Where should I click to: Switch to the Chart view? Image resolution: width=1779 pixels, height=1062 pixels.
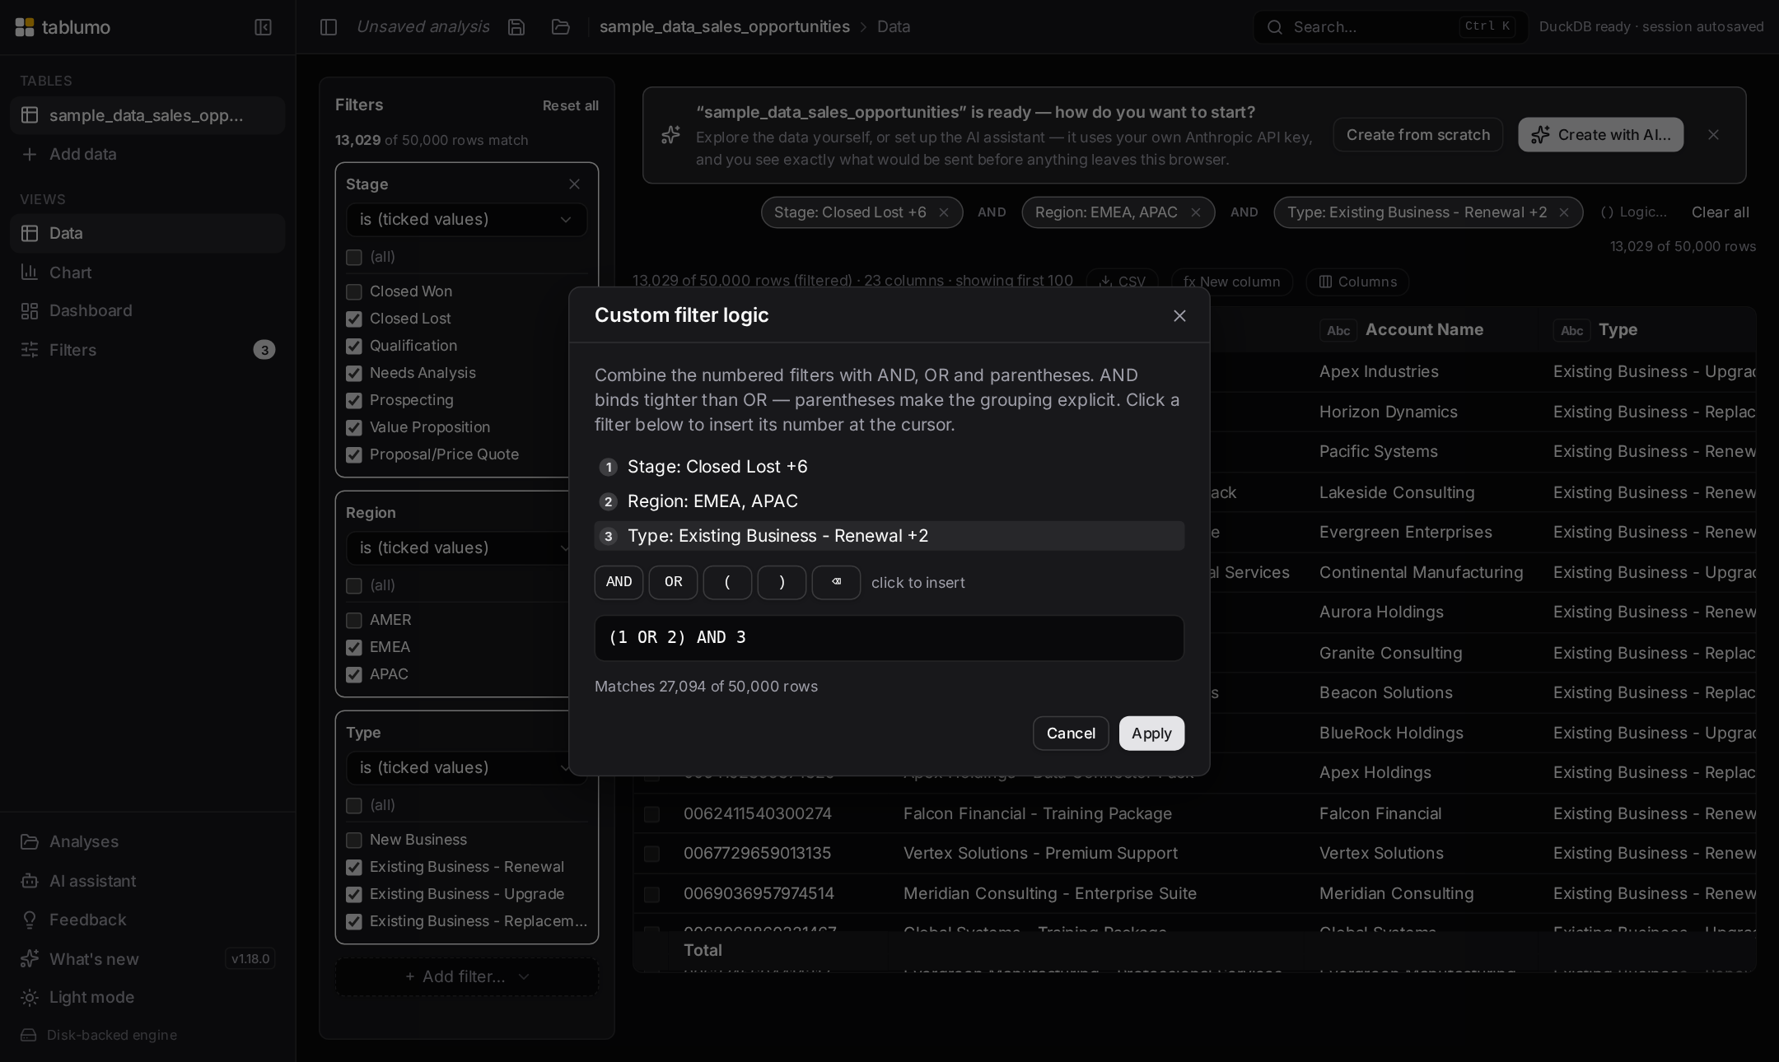pos(147,272)
